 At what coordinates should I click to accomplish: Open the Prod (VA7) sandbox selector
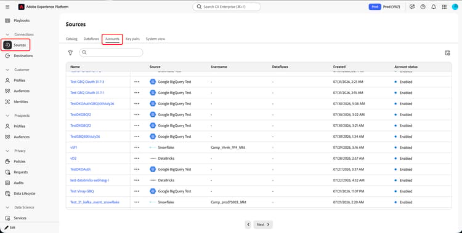pyautogui.click(x=391, y=7)
